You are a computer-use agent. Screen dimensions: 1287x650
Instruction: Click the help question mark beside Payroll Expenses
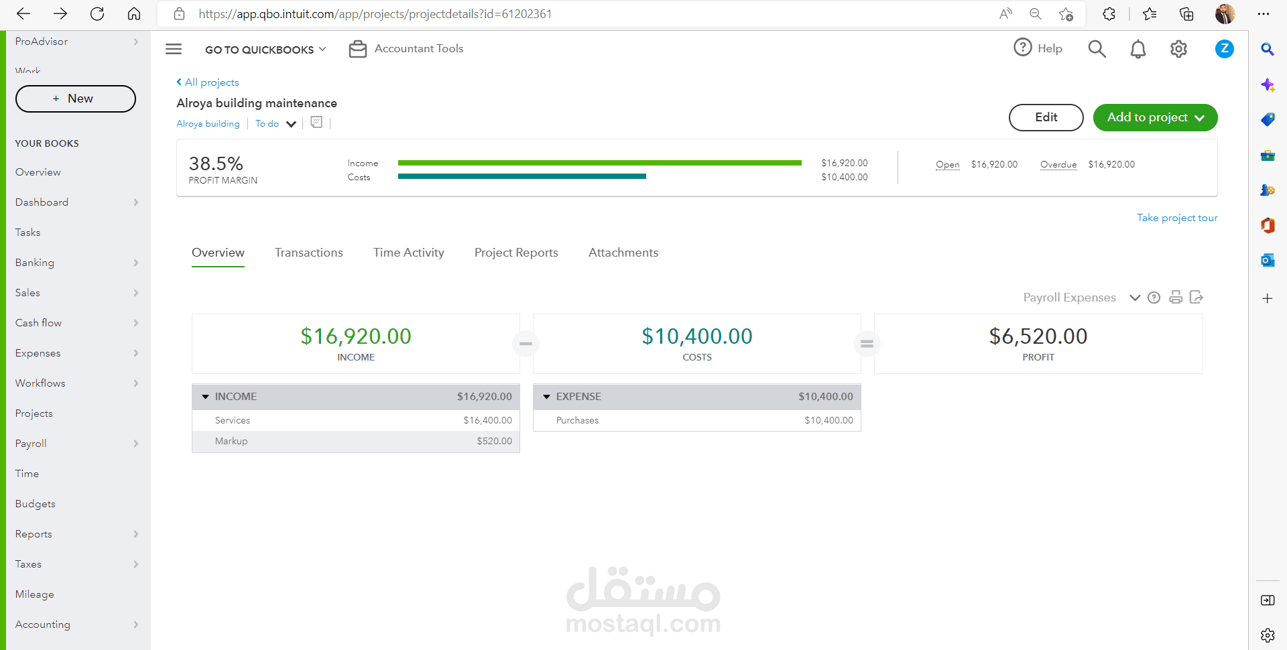pos(1154,298)
